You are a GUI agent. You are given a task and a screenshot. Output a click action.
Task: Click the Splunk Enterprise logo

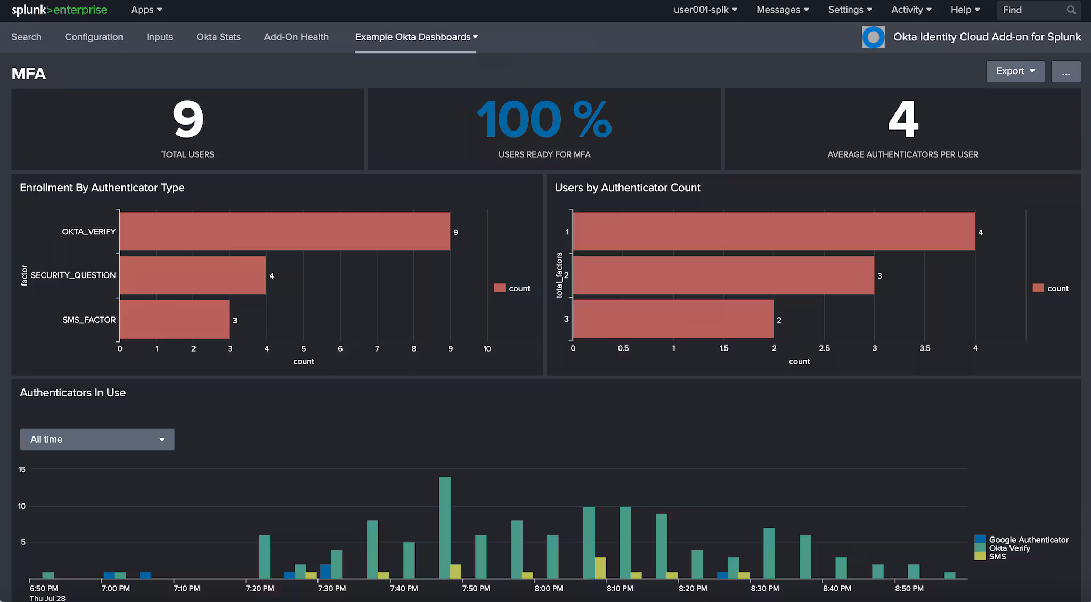point(59,10)
